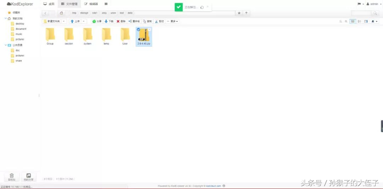The width and height of the screenshot is (383, 189).
Task: Navigate to www in breadcrumb path
Action: pyautogui.click(x=113, y=13)
